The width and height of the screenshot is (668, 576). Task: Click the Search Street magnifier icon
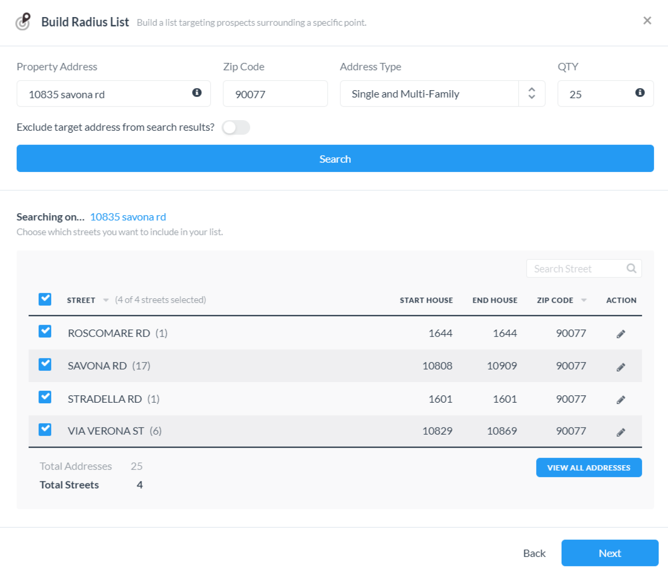631,268
